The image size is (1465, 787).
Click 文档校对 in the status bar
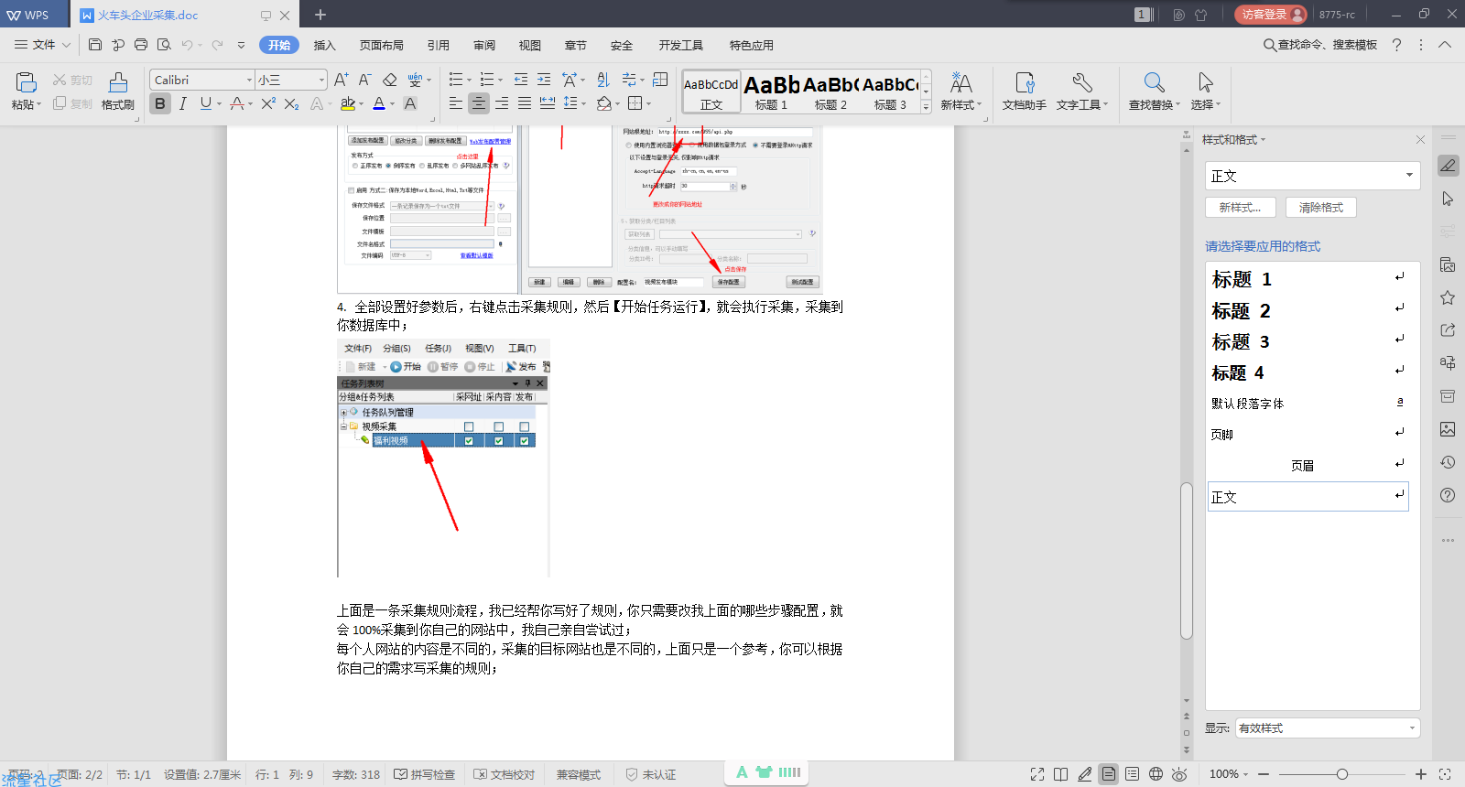(505, 774)
